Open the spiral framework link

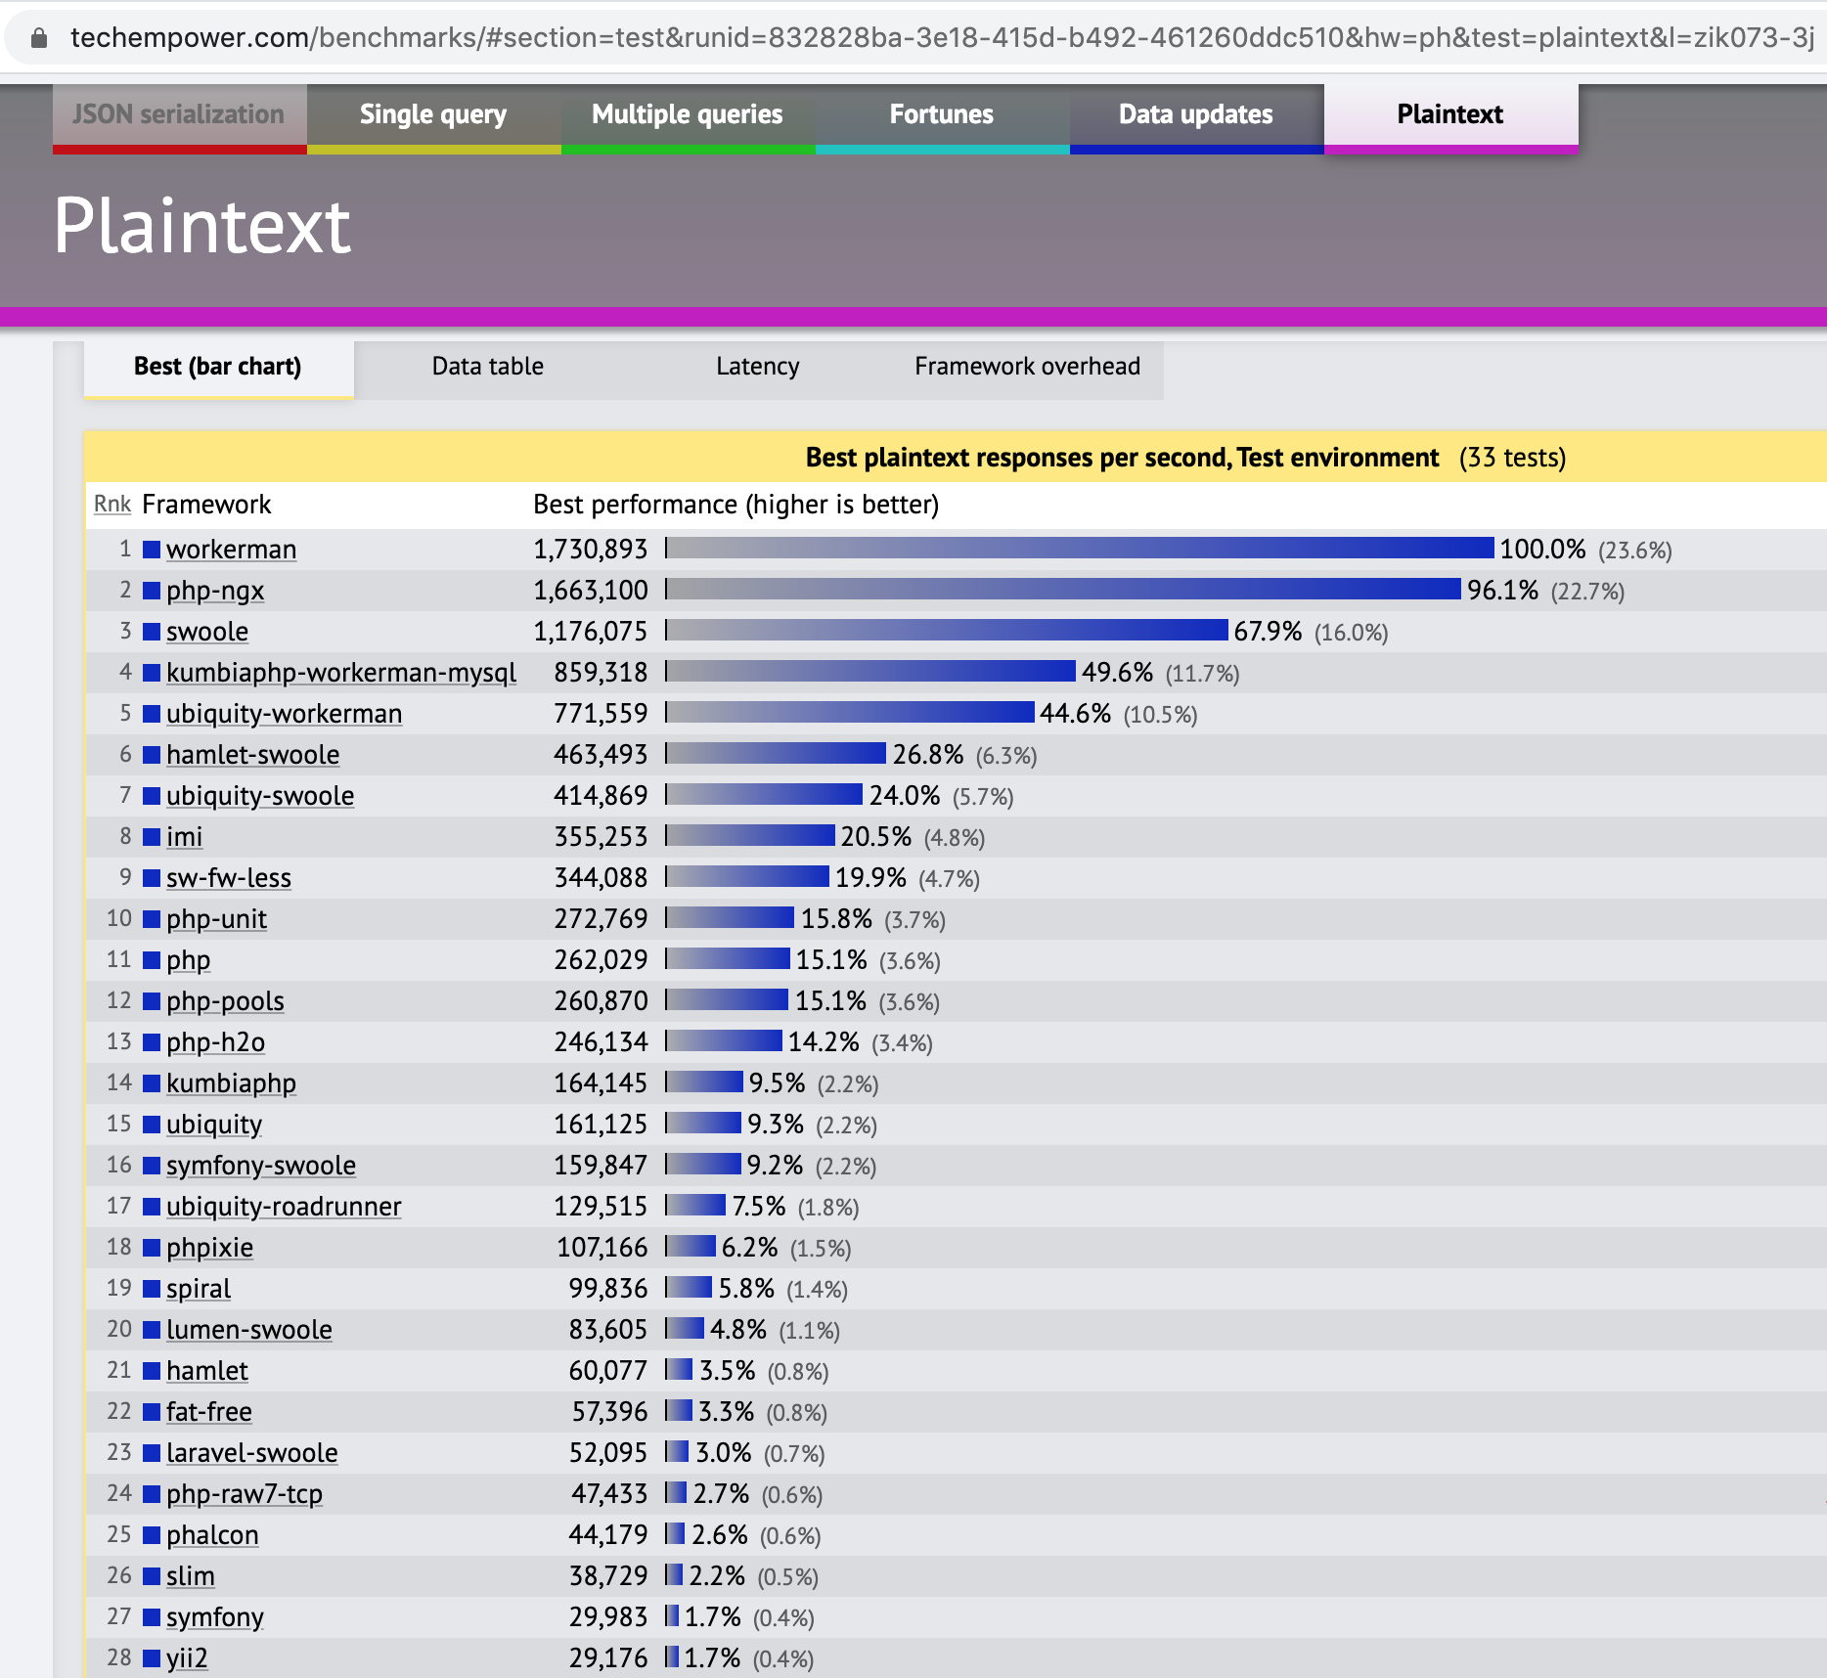tap(199, 1289)
